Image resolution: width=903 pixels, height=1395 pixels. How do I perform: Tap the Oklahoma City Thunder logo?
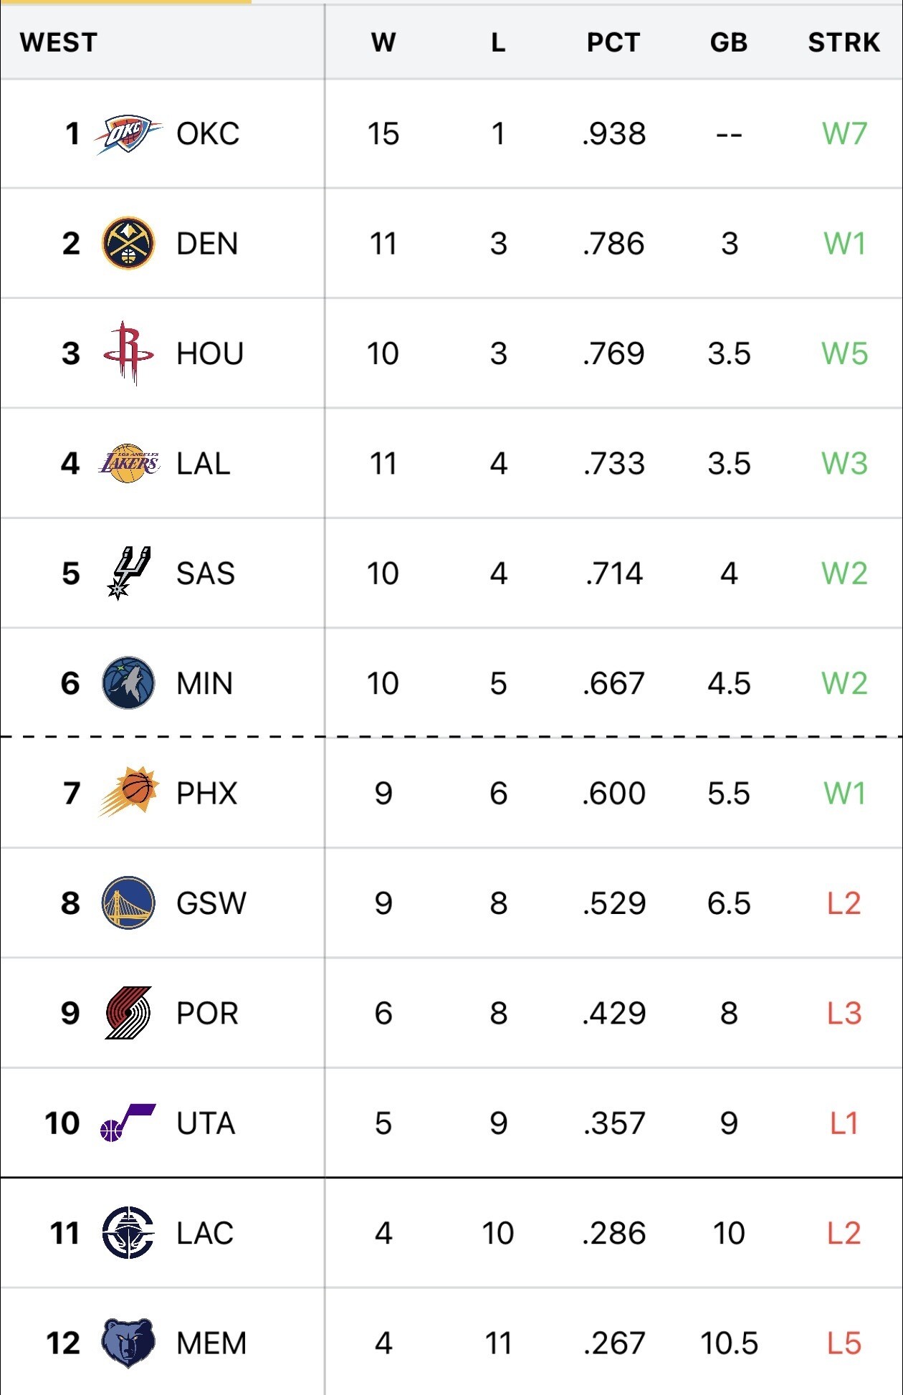128,134
